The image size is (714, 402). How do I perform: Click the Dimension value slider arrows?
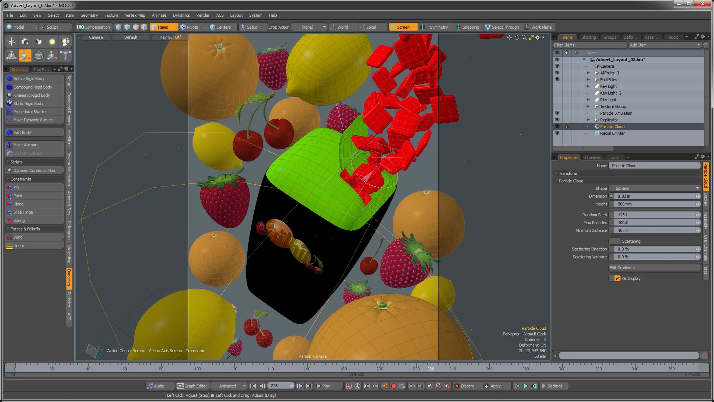click(698, 196)
